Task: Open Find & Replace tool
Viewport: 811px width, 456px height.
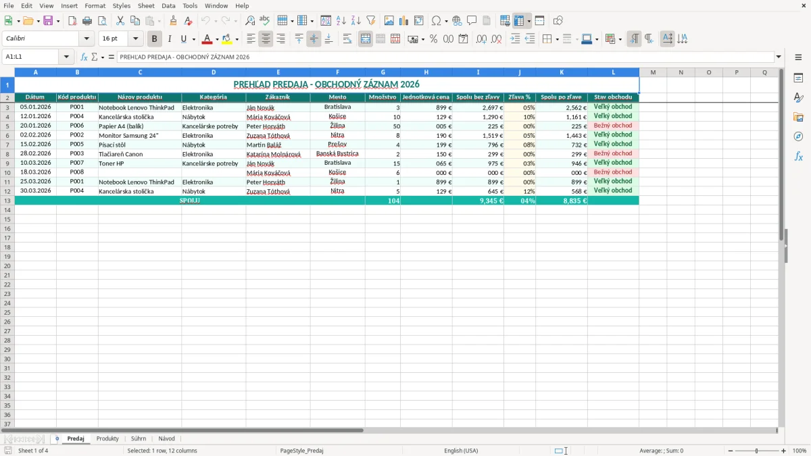Action: (x=250, y=21)
